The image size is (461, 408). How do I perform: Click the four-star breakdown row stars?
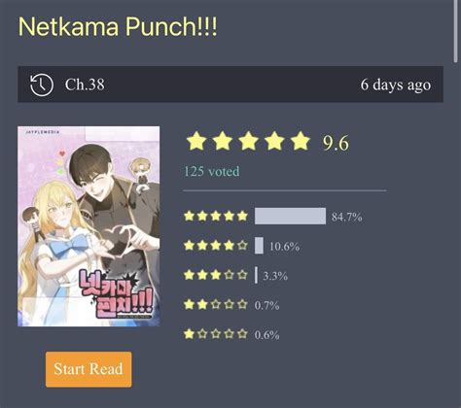(216, 246)
